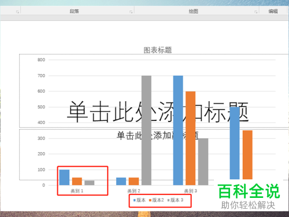This screenshot has height=217, width=289.
Task: Open the 段落 group dialog launcher
Action: (131, 12)
